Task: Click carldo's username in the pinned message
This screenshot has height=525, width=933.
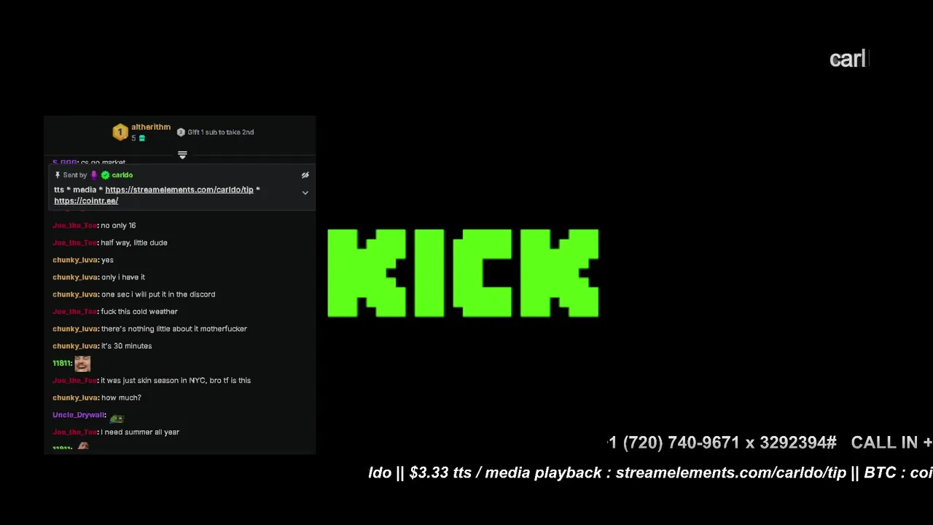Action: [x=122, y=175]
